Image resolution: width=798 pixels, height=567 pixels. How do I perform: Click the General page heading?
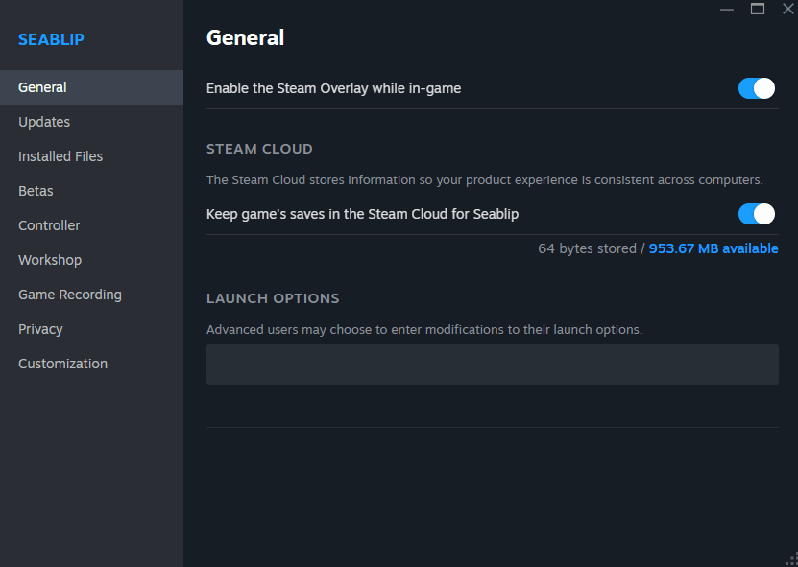[x=245, y=38]
